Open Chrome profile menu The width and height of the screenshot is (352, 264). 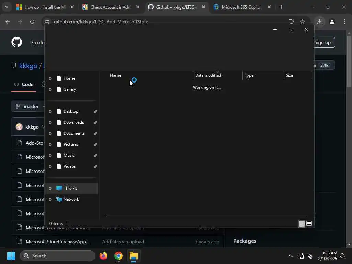(332, 22)
